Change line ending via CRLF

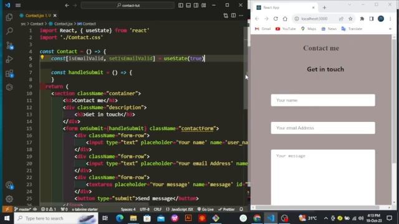(158, 209)
